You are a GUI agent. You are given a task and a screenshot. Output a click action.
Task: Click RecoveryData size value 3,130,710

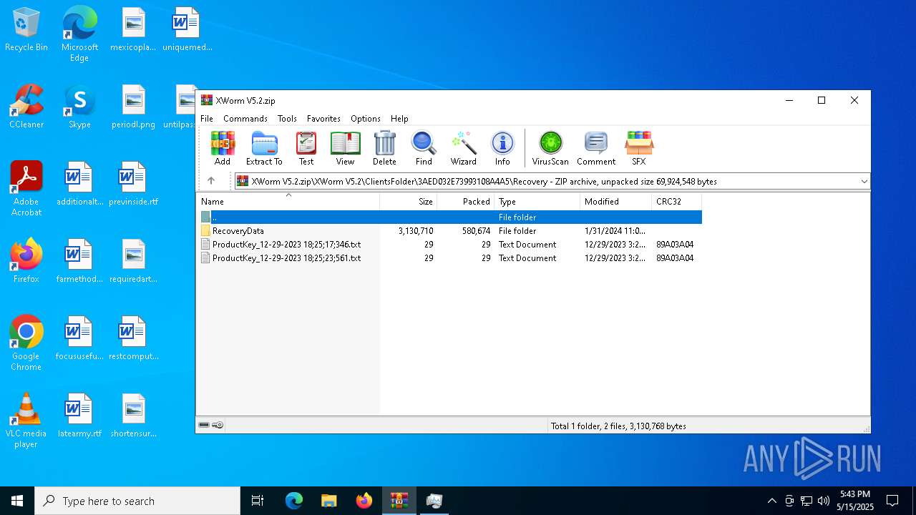[415, 231]
